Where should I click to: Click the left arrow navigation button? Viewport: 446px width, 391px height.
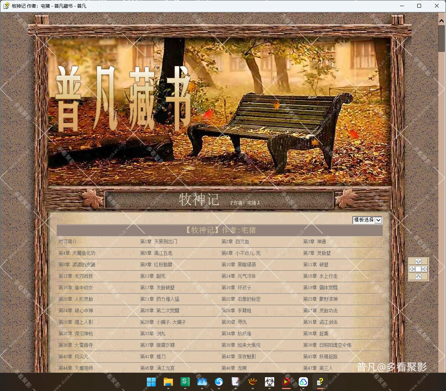(412, 269)
